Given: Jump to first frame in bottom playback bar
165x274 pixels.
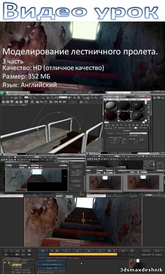Looking at the screenshot, I should pyautogui.click(x=43, y=251).
